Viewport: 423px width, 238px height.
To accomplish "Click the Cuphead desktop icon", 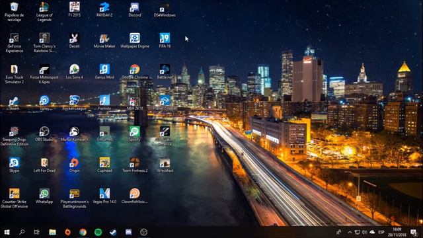I will point(104,165).
